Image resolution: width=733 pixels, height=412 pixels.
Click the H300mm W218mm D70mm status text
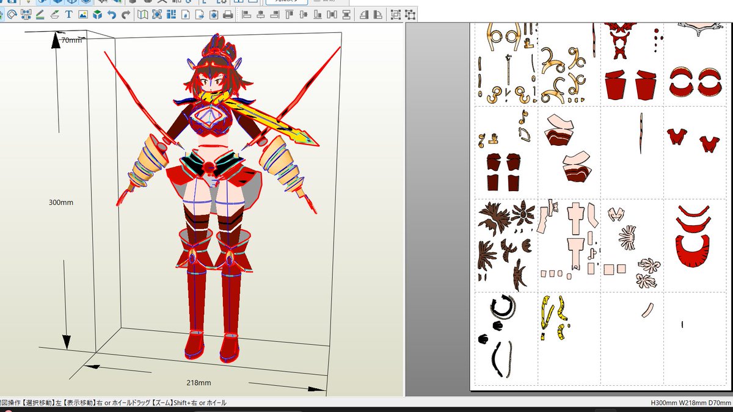[690, 403]
